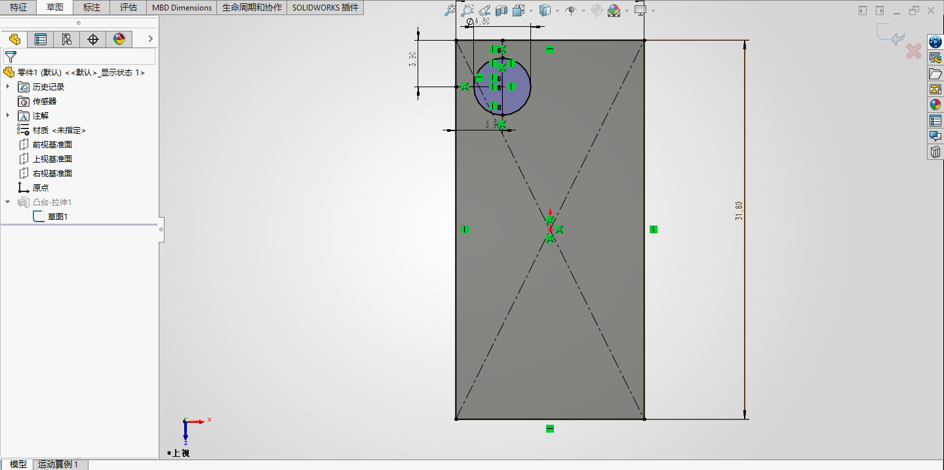Image resolution: width=944 pixels, height=470 pixels.
Task: Click the collapse-left panel window icon
Action: [x=863, y=10]
